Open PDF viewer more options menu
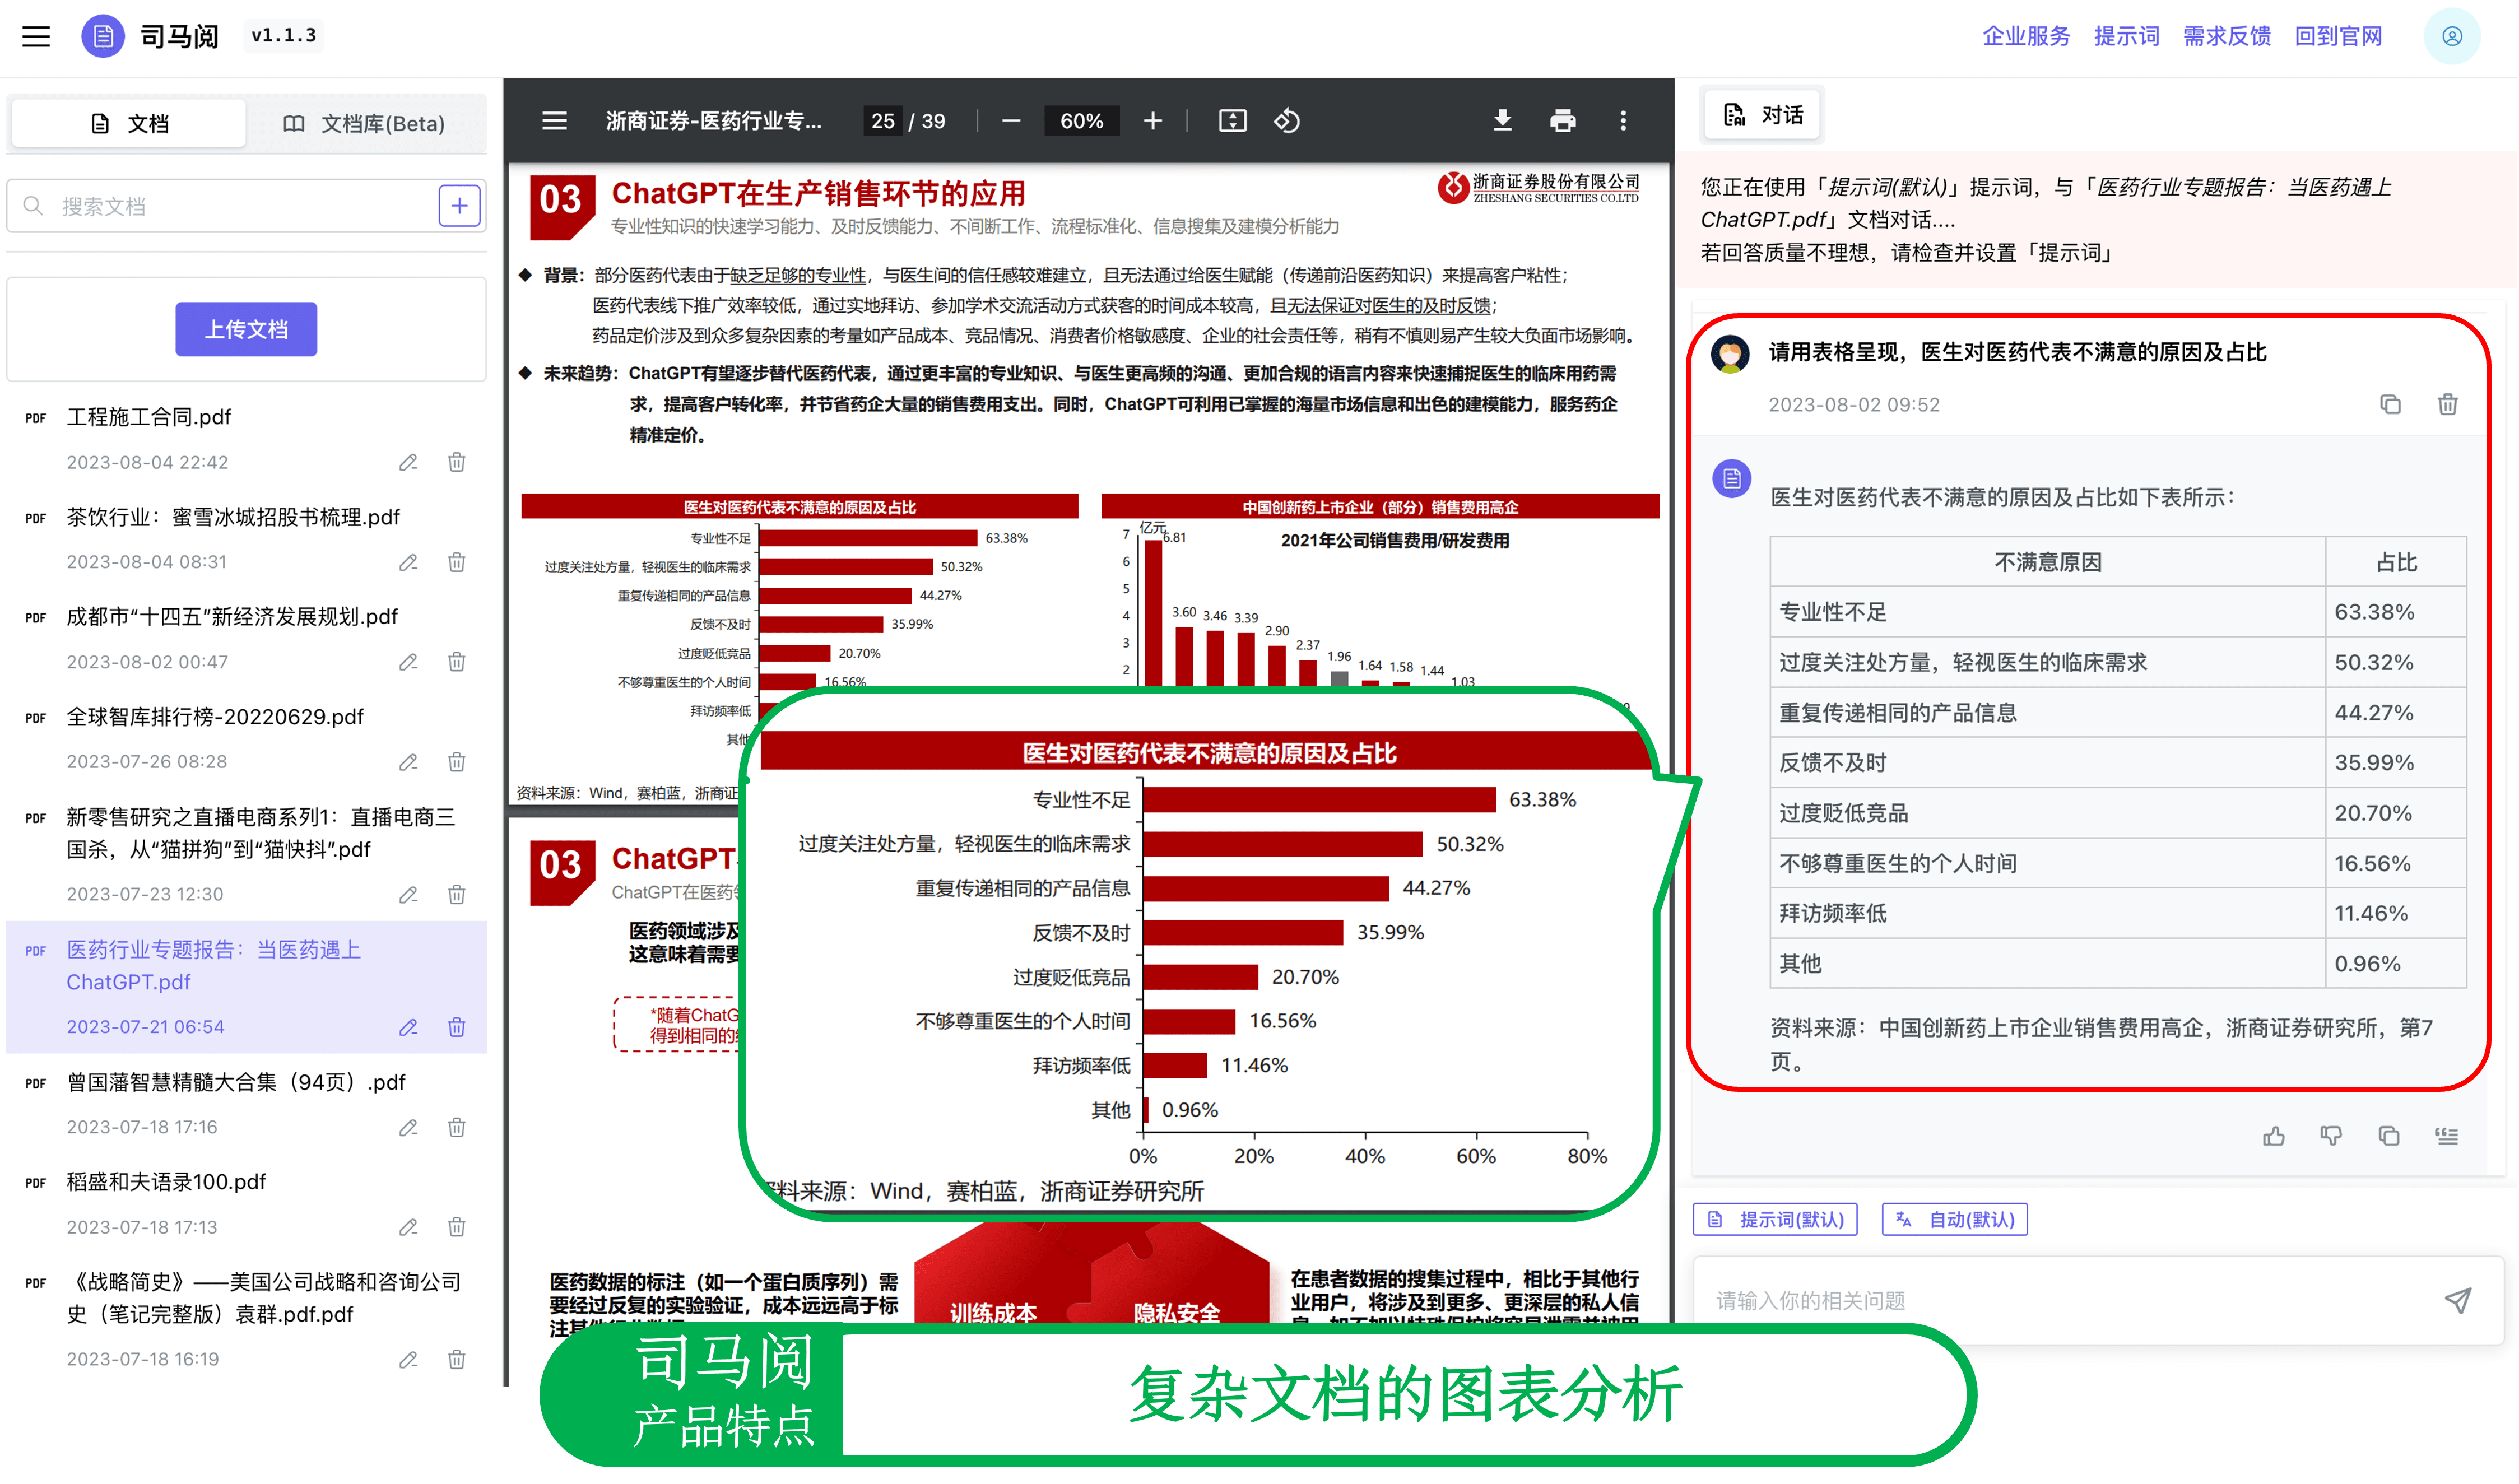The width and height of the screenshot is (2519, 1484). 1623,121
